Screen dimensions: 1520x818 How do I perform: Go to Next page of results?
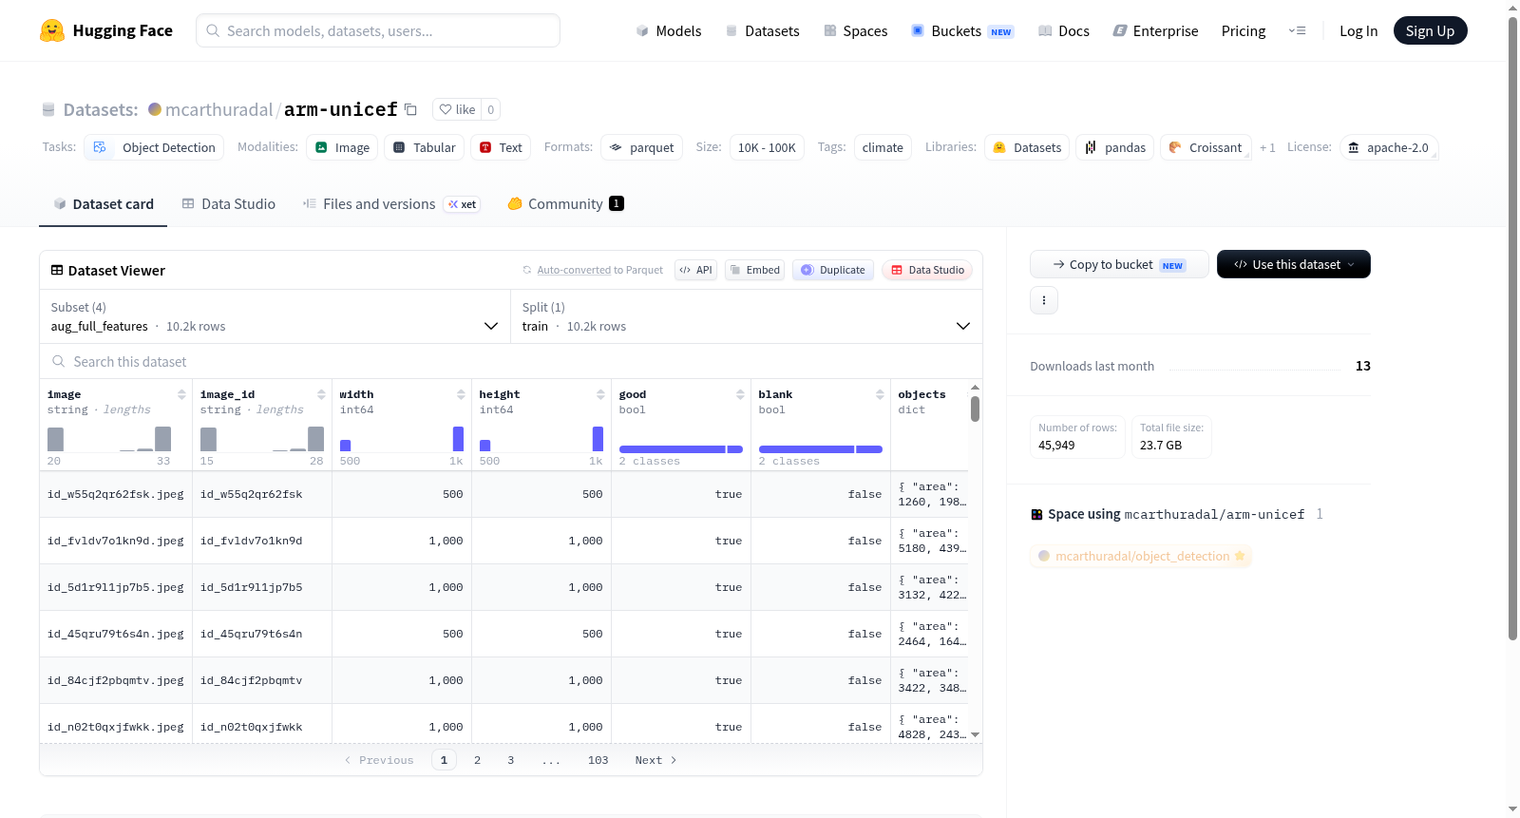click(x=655, y=760)
